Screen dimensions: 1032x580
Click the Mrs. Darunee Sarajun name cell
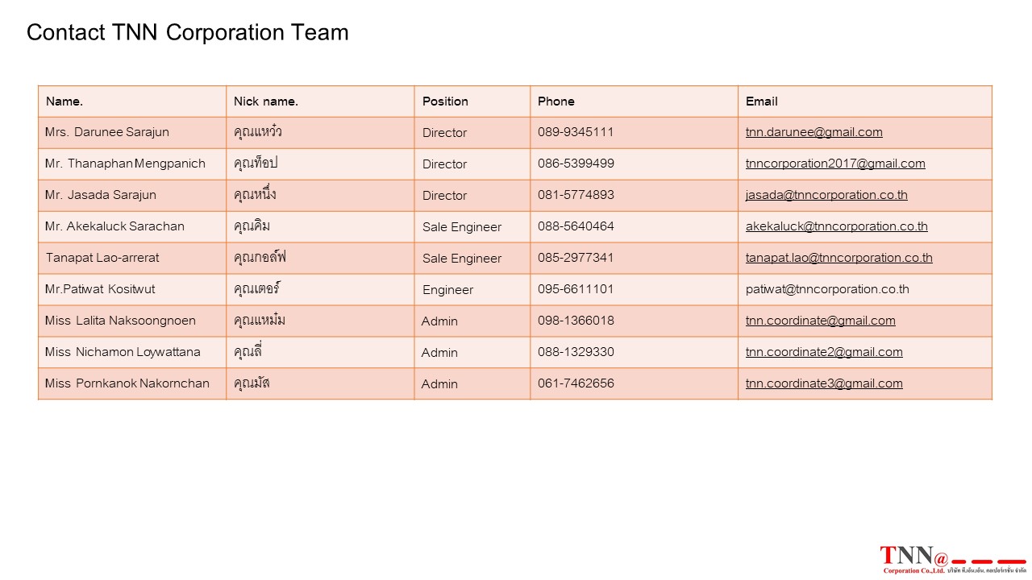coord(132,133)
